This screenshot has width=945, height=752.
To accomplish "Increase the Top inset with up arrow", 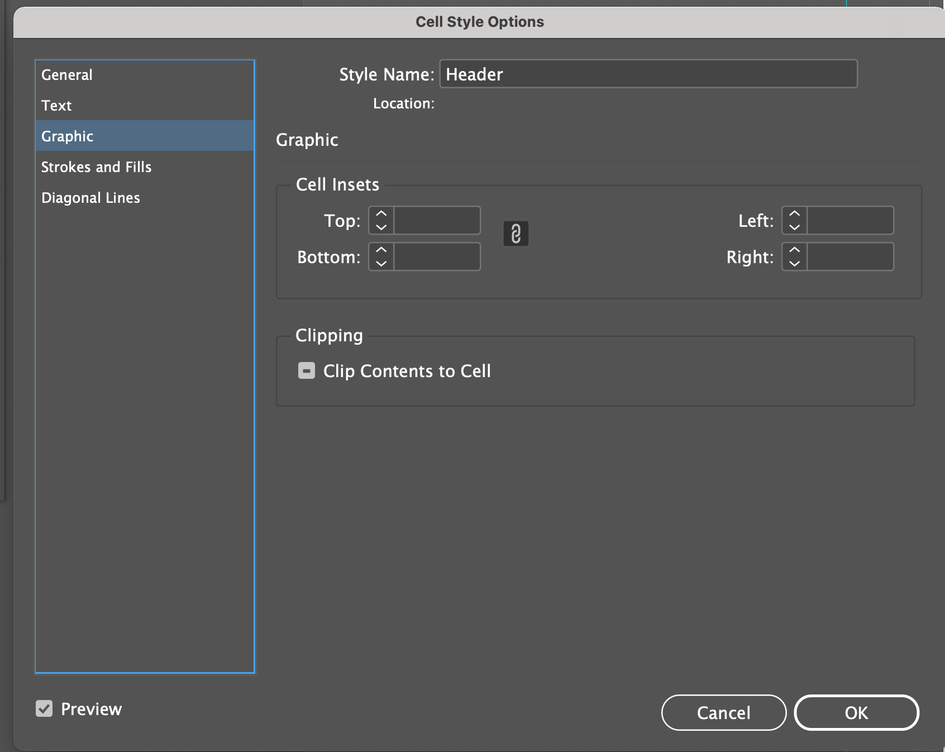I will 381,214.
